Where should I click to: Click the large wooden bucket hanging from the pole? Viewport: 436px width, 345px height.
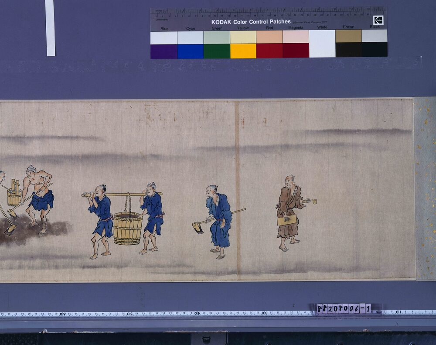coord(128,228)
